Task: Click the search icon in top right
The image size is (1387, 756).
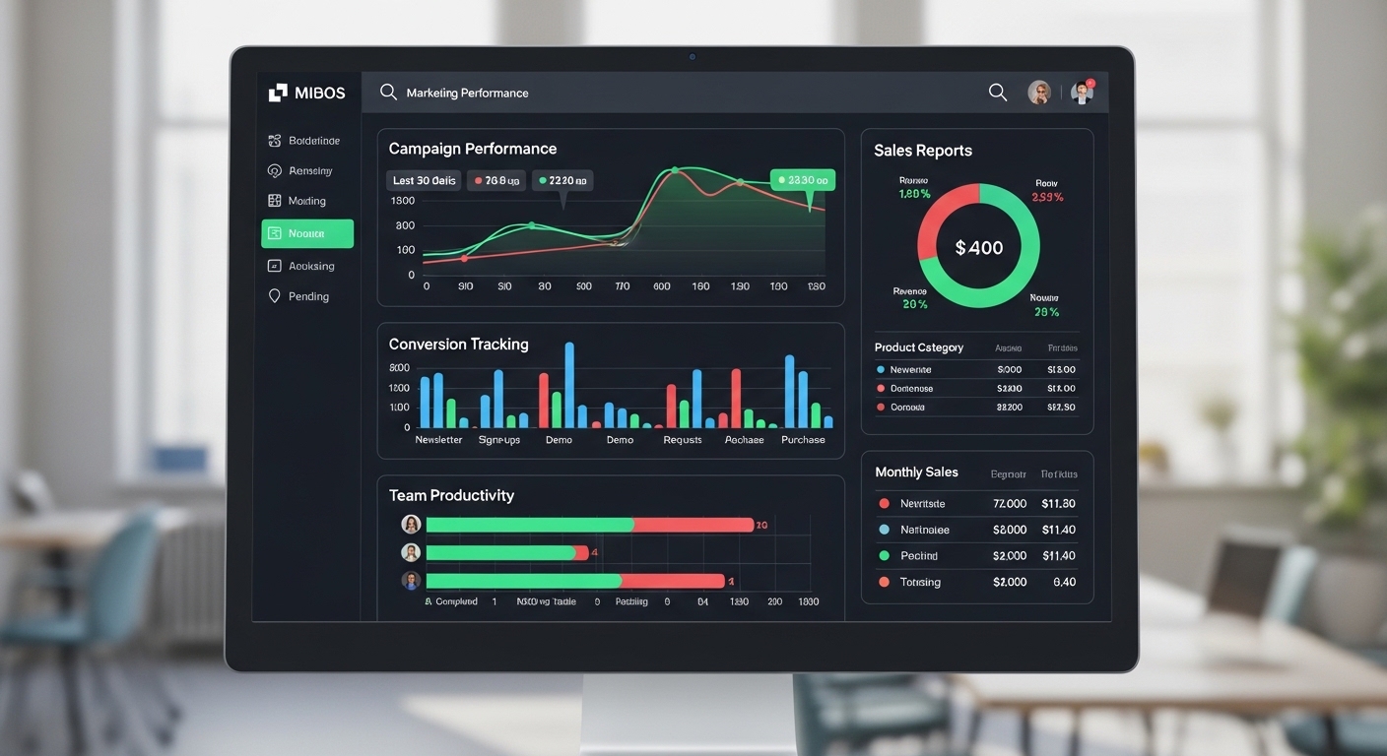Action: pyautogui.click(x=998, y=93)
